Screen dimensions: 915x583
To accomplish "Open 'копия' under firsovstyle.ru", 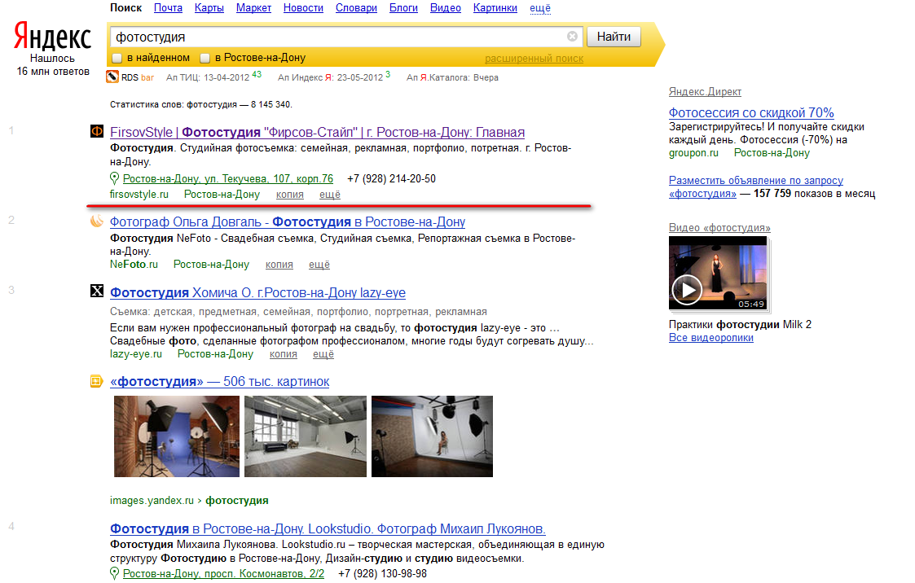I will [x=290, y=194].
